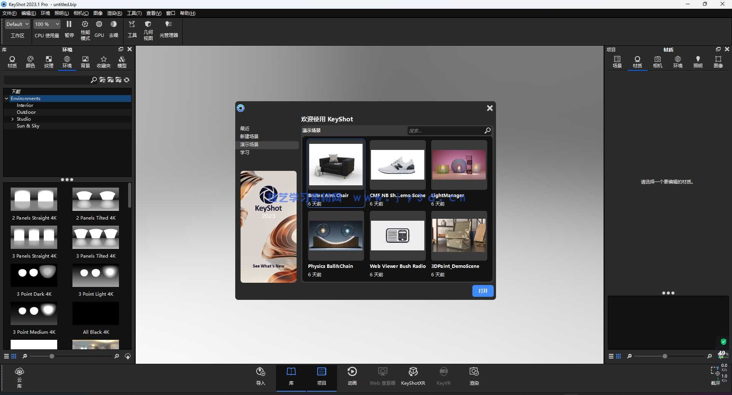Open the project 场景 scene tab
This screenshot has width=732, height=395.
(x=617, y=62)
